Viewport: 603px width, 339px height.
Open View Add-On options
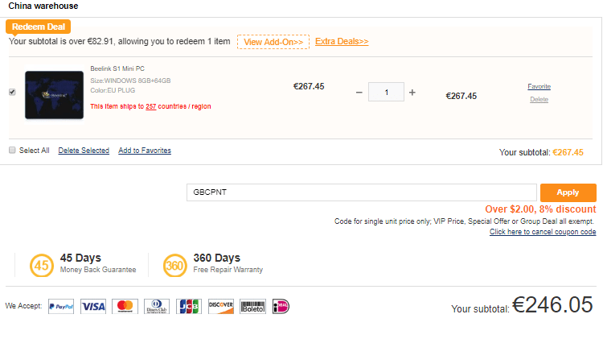(273, 42)
